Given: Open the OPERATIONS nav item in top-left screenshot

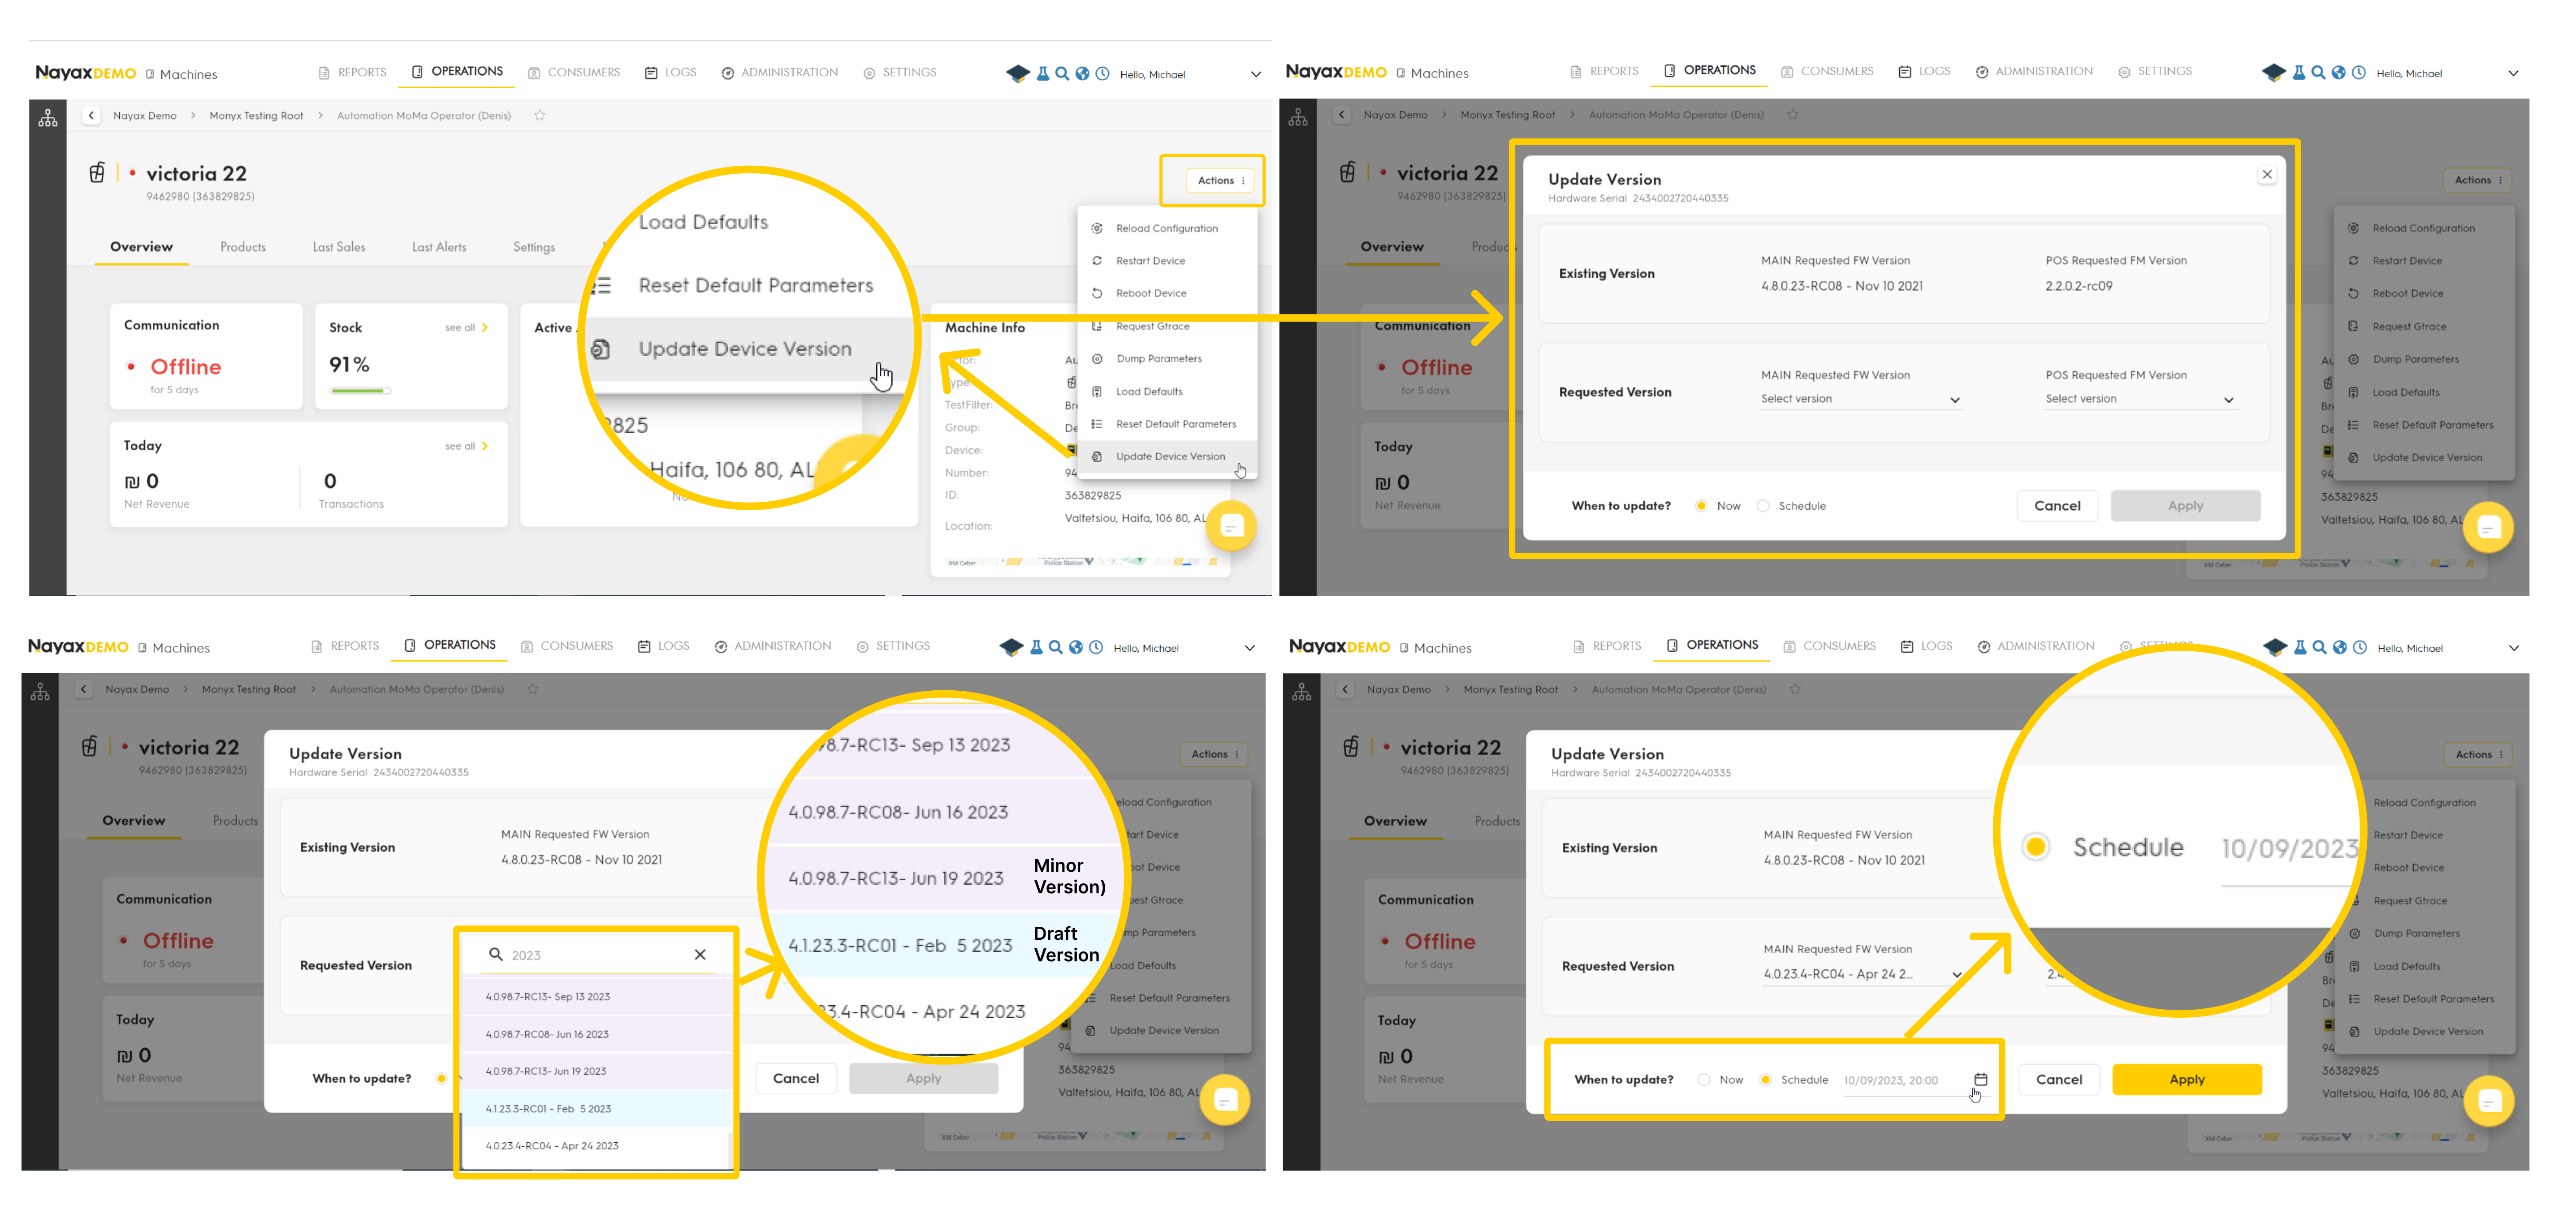Looking at the screenshot, I should click(x=457, y=72).
